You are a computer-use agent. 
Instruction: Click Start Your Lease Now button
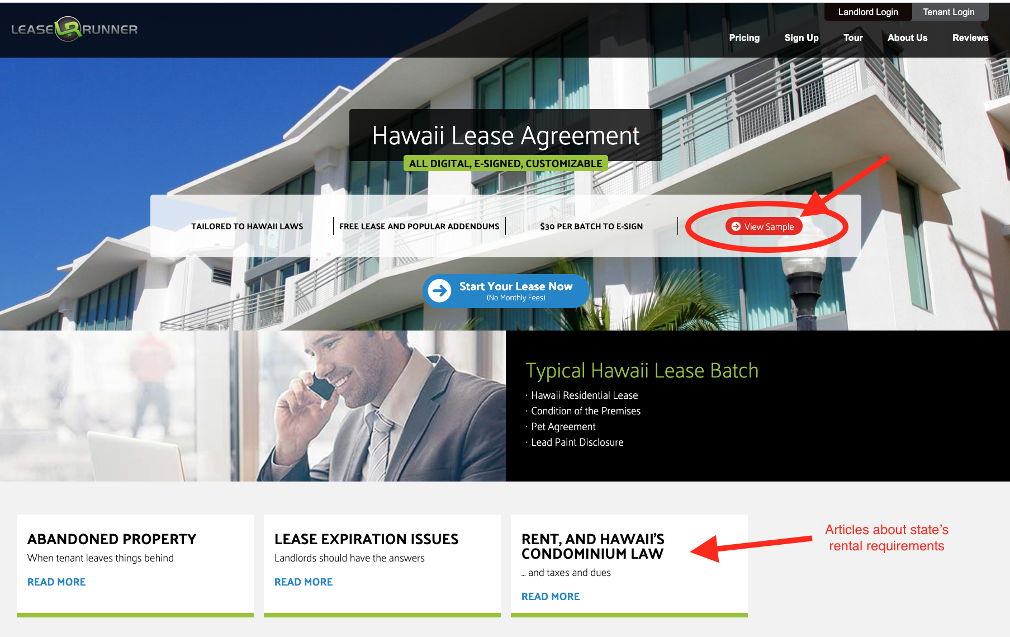[x=506, y=291]
